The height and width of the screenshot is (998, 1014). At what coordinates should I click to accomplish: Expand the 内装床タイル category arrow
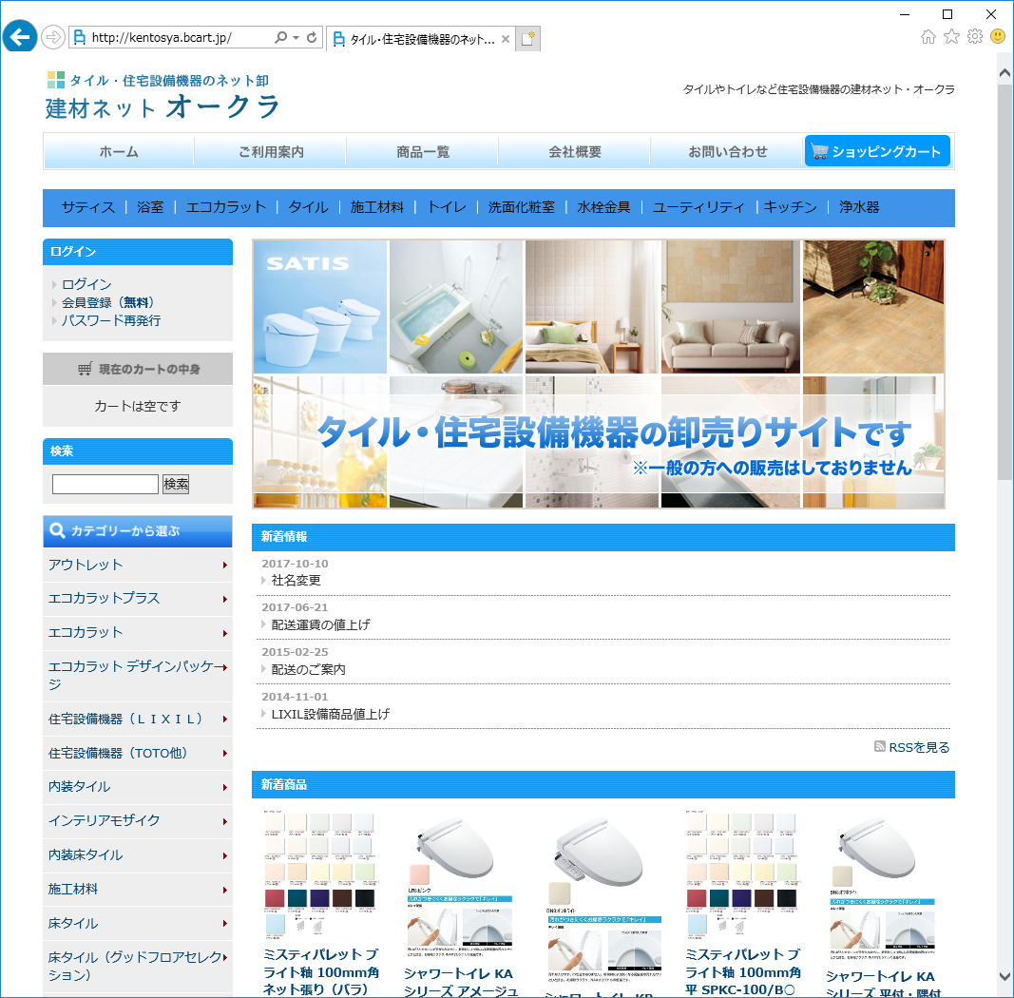point(225,855)
